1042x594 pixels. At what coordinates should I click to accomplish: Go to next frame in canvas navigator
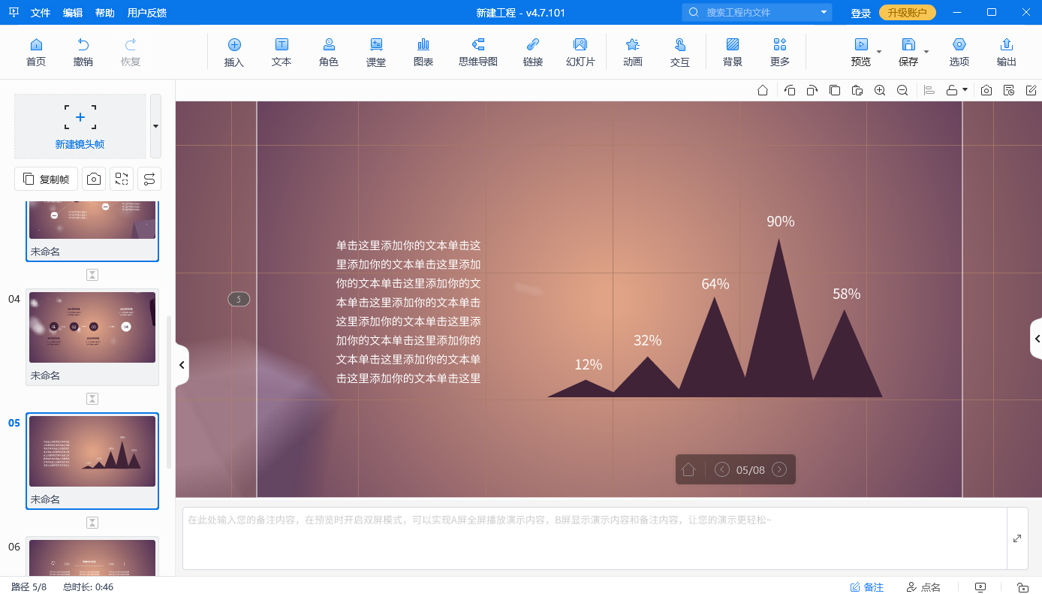[x=779, y=469]
